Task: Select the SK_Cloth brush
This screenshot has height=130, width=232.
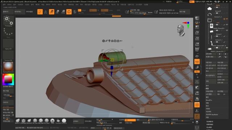Action: [x=41, y=121]
